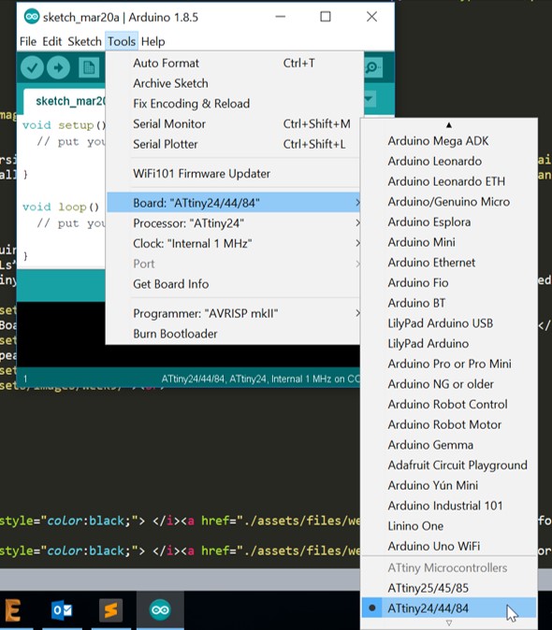552x630 pixels.
Task: Open the File menu
Action: coord(28,41)
